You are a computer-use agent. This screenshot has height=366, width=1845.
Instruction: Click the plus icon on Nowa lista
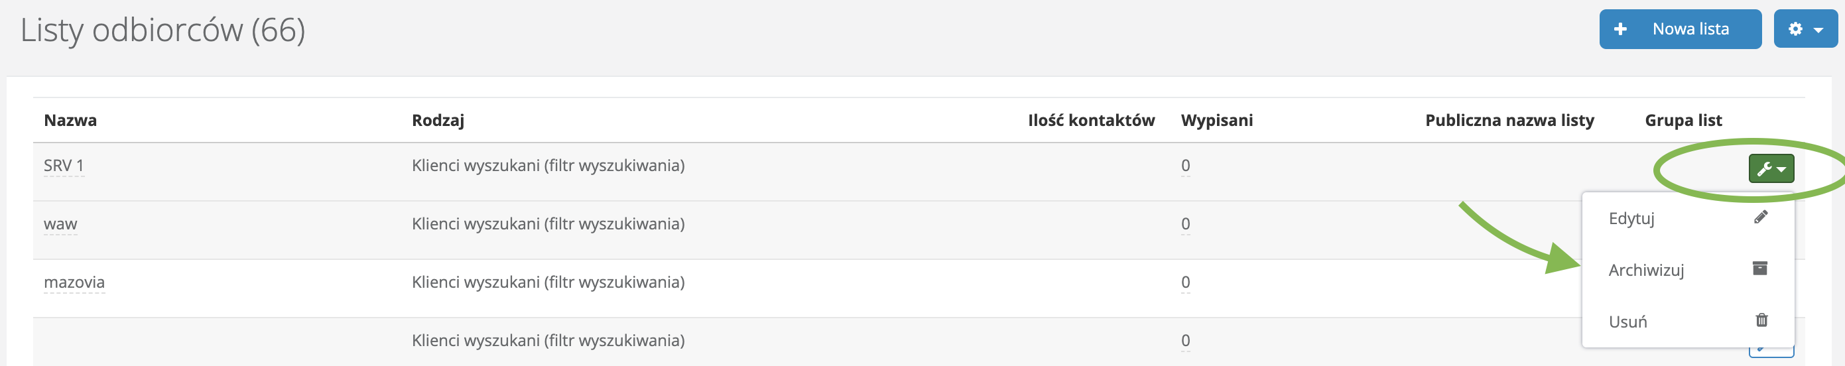[x=1620, y=29]
